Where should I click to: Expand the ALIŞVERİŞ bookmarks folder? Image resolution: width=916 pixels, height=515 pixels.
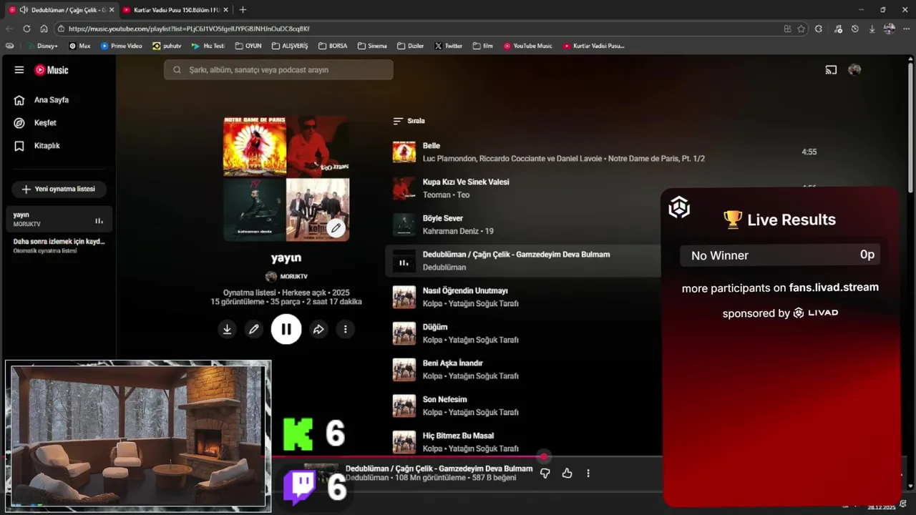click(290, 46)
